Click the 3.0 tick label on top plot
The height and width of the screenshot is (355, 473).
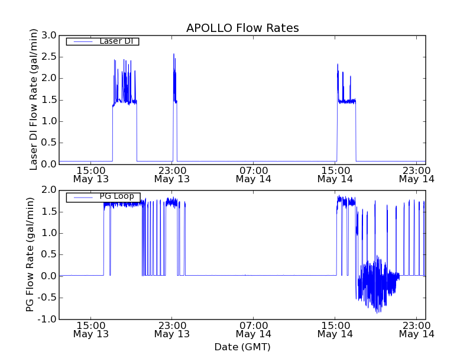pyautogui.click(x=49, y=35)
